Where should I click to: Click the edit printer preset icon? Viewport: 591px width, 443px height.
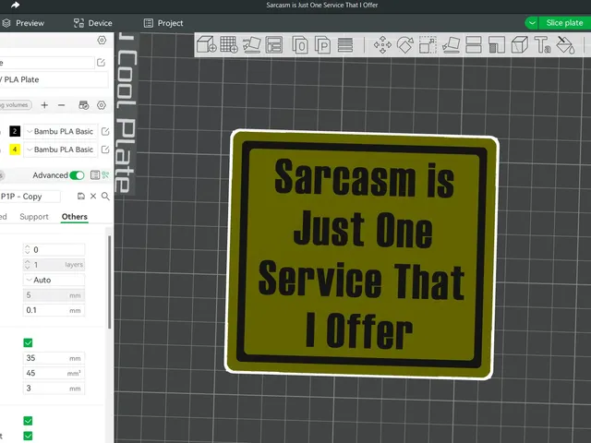click(101, 63)
